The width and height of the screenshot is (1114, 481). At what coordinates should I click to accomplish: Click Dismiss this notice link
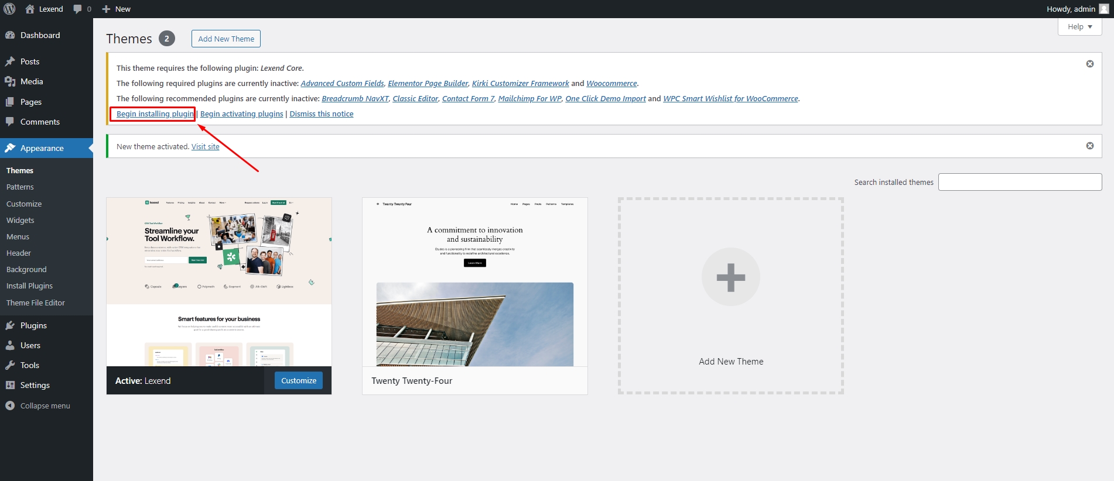(x=322, y=114)
